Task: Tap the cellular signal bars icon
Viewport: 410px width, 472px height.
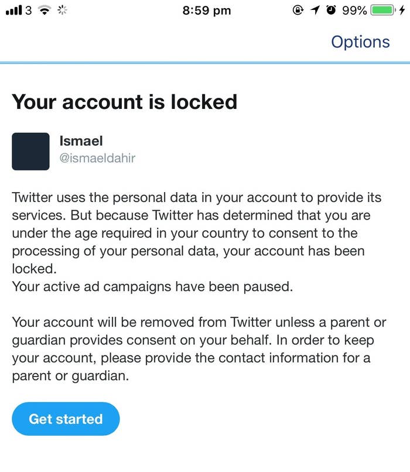Action: pyautogui.click(x=14, y=10)
